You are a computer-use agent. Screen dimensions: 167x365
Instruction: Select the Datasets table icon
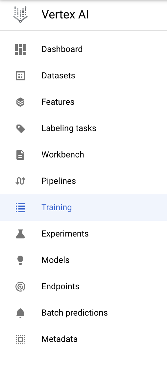click(20, 76)
